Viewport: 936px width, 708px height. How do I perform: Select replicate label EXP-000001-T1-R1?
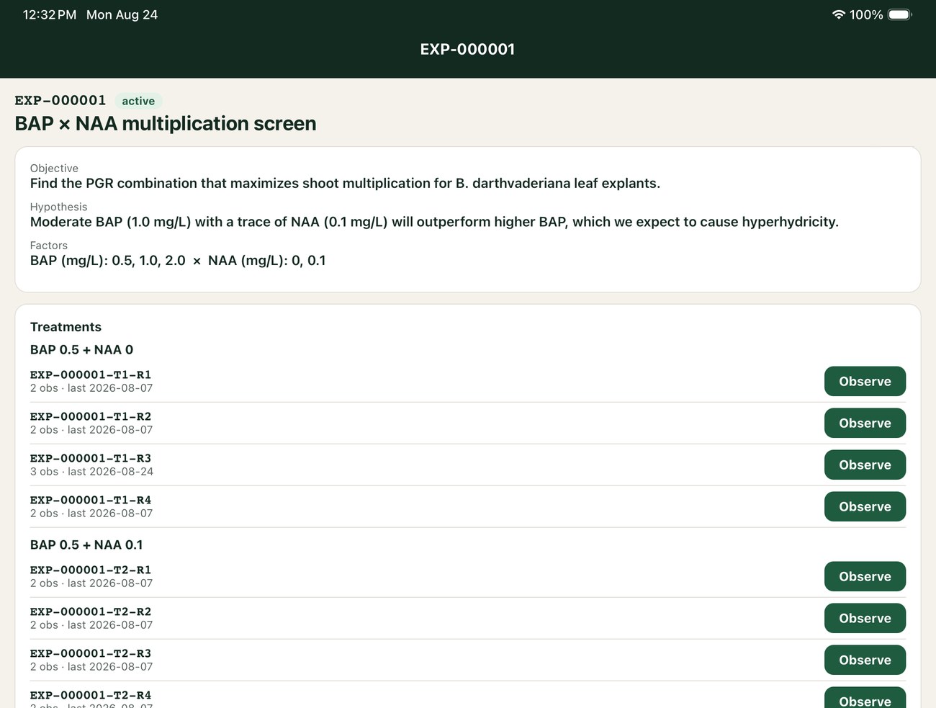pyautogui.click(x=91, y=375)
